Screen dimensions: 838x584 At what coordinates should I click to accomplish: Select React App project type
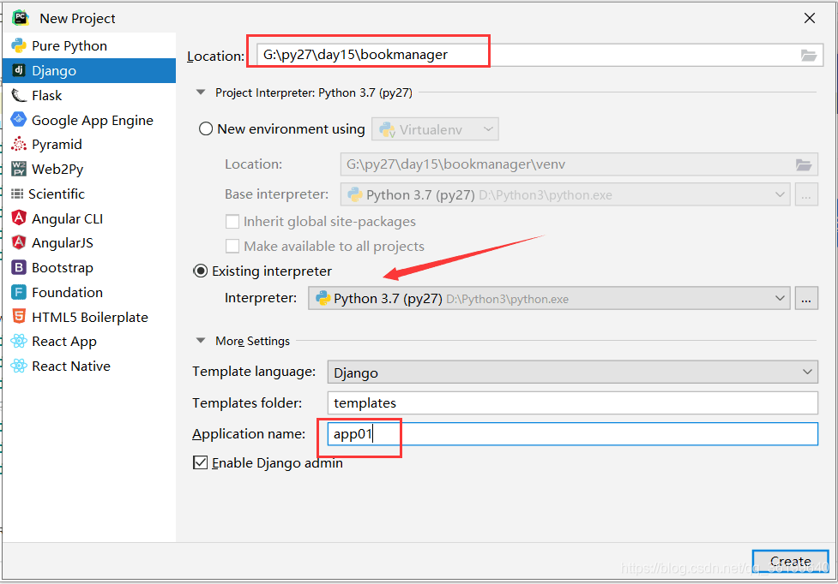(89, 342)
